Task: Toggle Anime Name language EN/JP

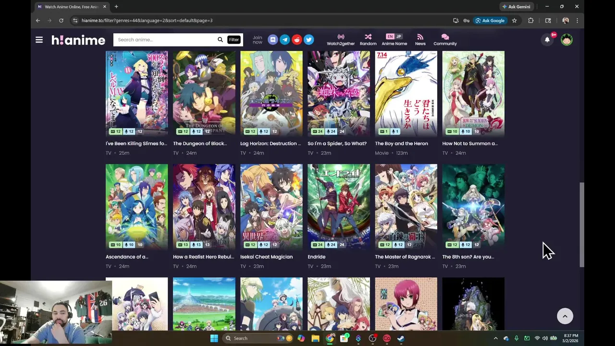Action: (394, 40)
